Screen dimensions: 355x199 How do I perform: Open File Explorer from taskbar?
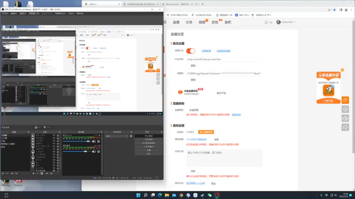[x=167, y=195]
